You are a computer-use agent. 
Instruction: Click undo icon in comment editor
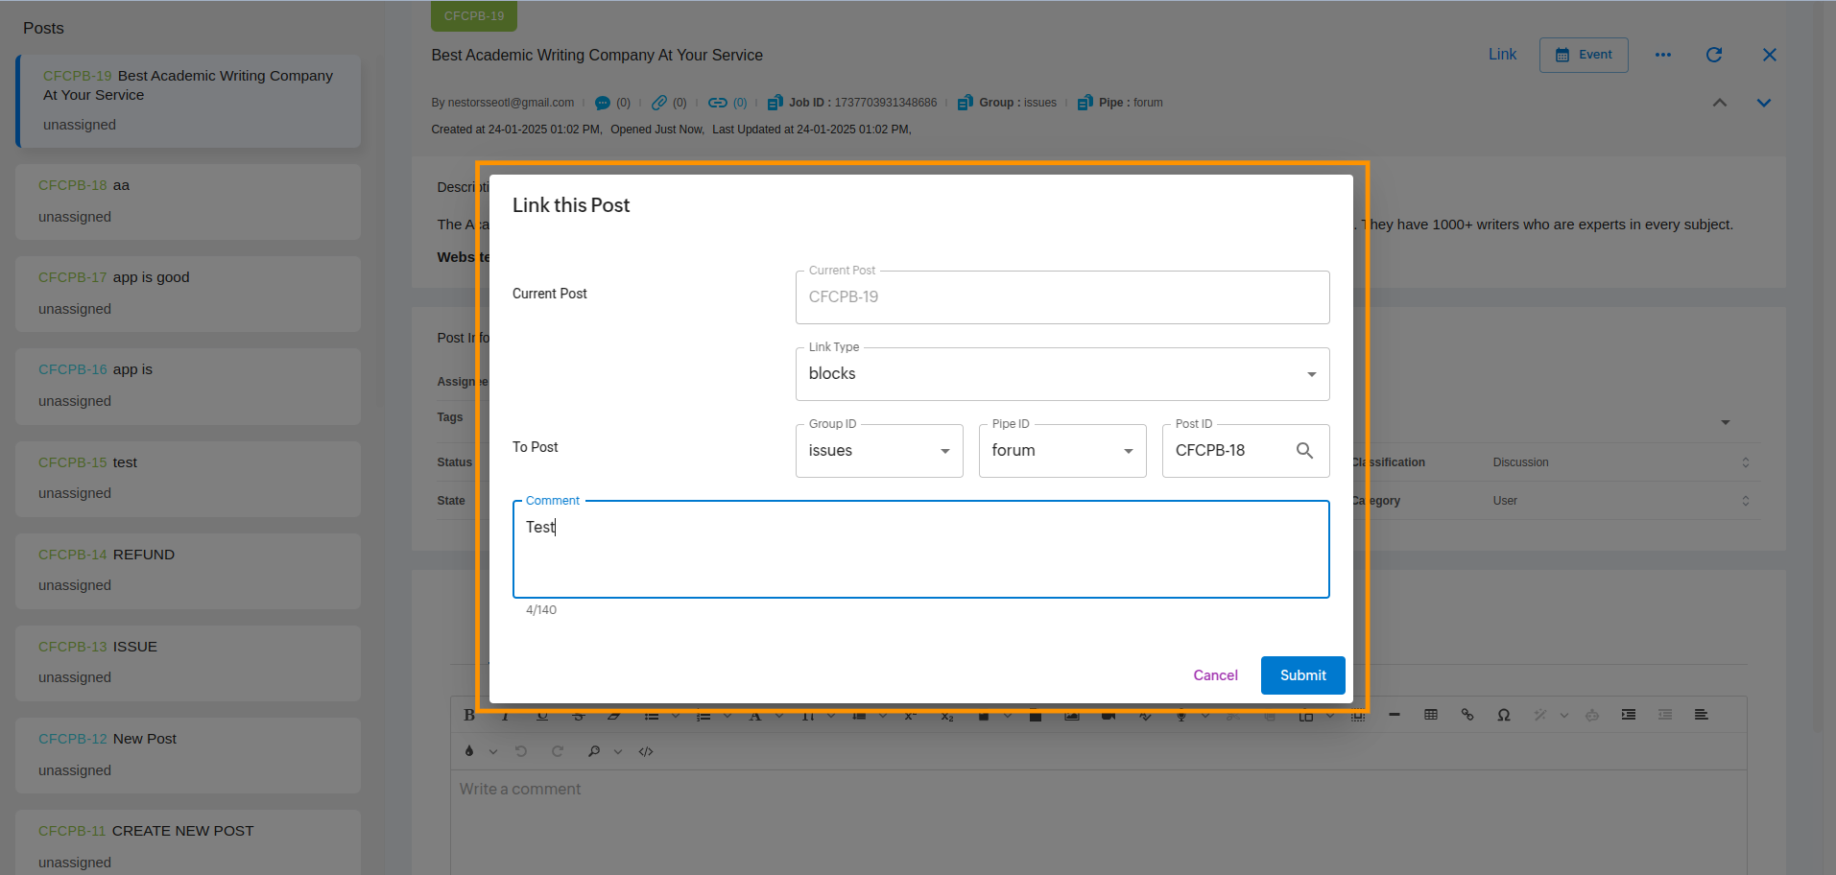pos(521,751)
